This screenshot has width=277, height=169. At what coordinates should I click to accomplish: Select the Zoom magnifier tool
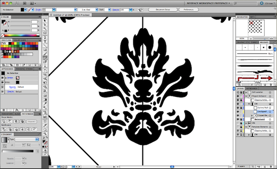click(x=45, y=133)
